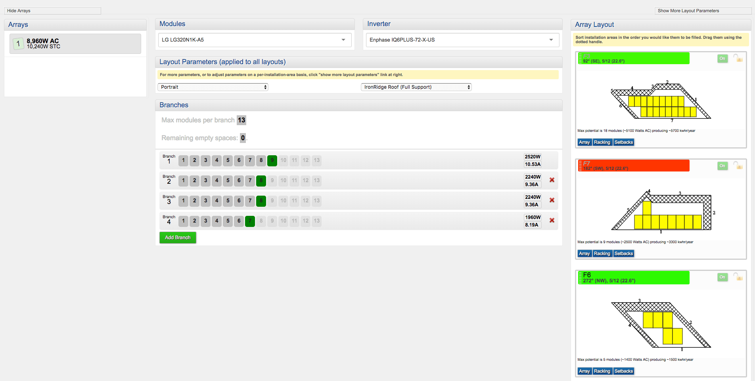Open the Setbacks tab on F7 panel
Viewport: 755px width, 381px height.
pos(623,253)
